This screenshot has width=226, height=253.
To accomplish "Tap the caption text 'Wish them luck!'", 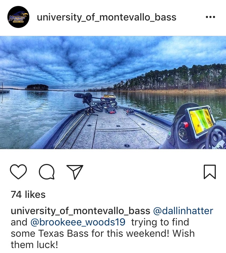I will coord(103,239).
